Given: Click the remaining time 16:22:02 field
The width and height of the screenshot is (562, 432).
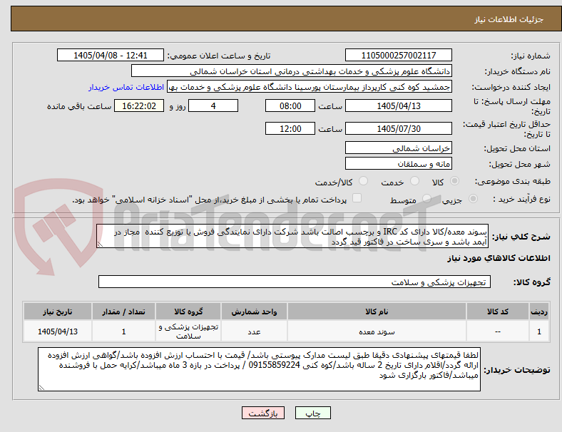Looking at the screenshot, I should (139, 106).
